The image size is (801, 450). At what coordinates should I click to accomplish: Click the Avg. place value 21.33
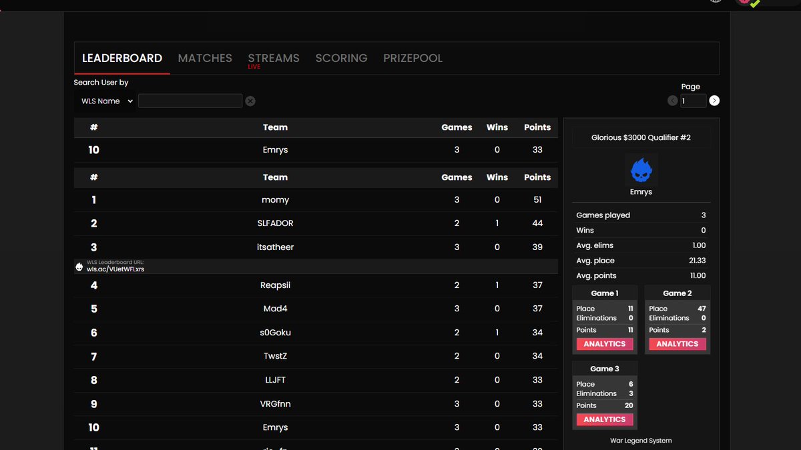(x=697, y=261)
